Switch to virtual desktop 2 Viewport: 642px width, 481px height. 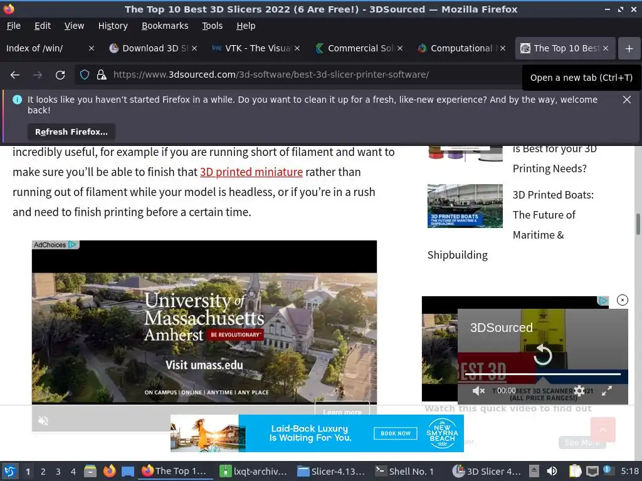(43, 472)
